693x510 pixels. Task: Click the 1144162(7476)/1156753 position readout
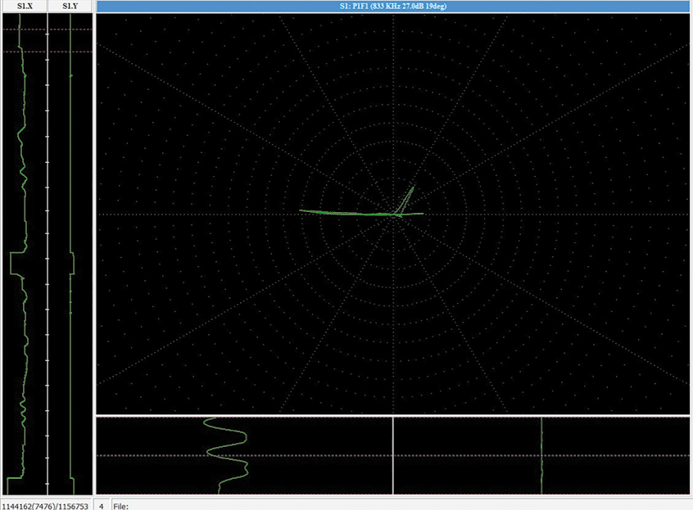(x=44, y=503)
